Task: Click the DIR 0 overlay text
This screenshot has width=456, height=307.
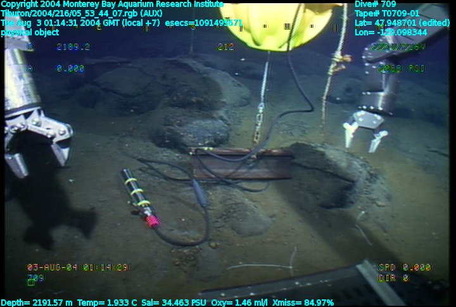Action: point(393,277)
